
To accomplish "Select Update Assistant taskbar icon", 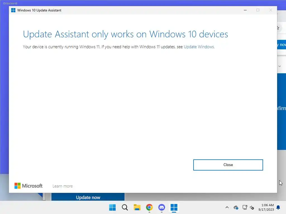I will (174, 207).
